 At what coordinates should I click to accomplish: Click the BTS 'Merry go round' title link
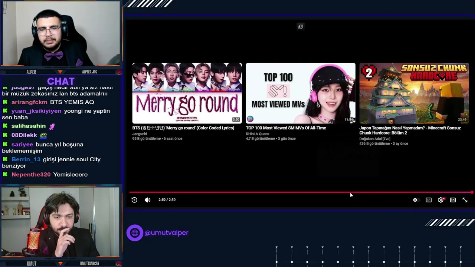point(183,128)
